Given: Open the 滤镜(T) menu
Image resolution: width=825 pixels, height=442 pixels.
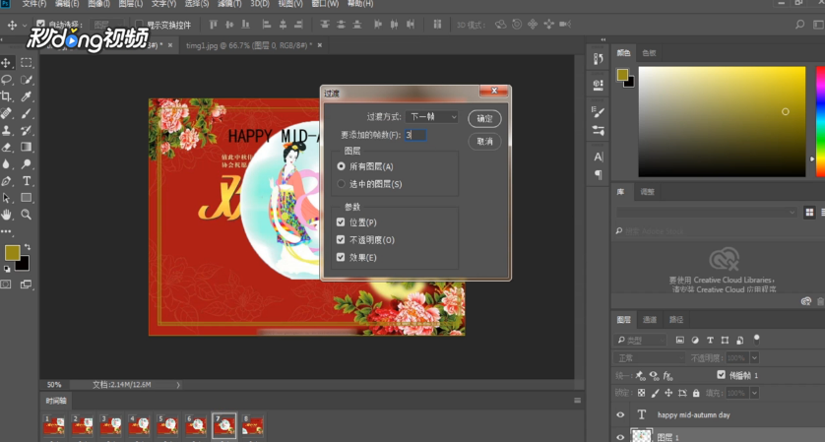Looking at the screenshot, I should (x=228, y=4).
